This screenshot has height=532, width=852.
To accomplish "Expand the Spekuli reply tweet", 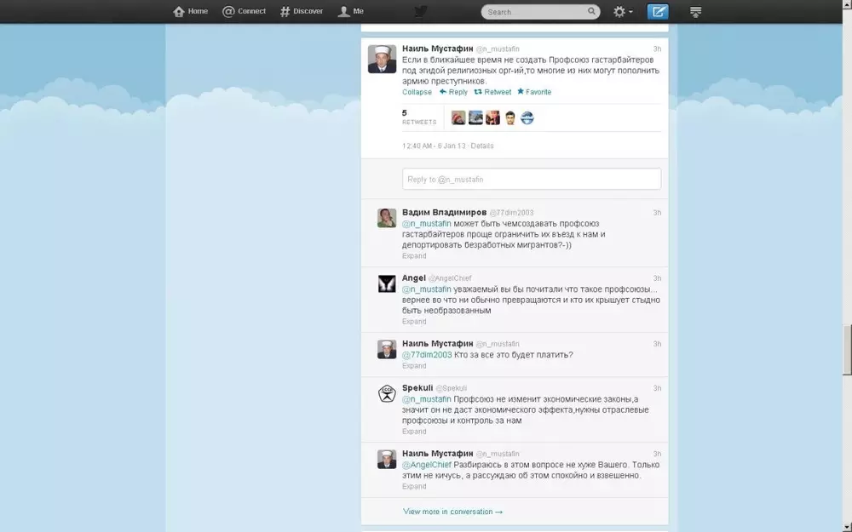I will click(x=414, y=432).
